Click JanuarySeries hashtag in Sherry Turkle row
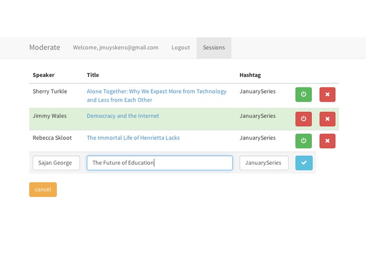Viewport: 366px width, 260px height. [x=258, y=92]
